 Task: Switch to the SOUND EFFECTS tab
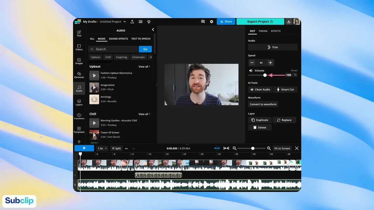click(118, 38)
